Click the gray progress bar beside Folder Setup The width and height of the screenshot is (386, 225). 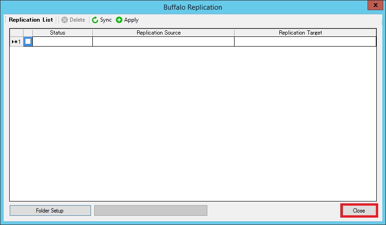click(151, 211)
